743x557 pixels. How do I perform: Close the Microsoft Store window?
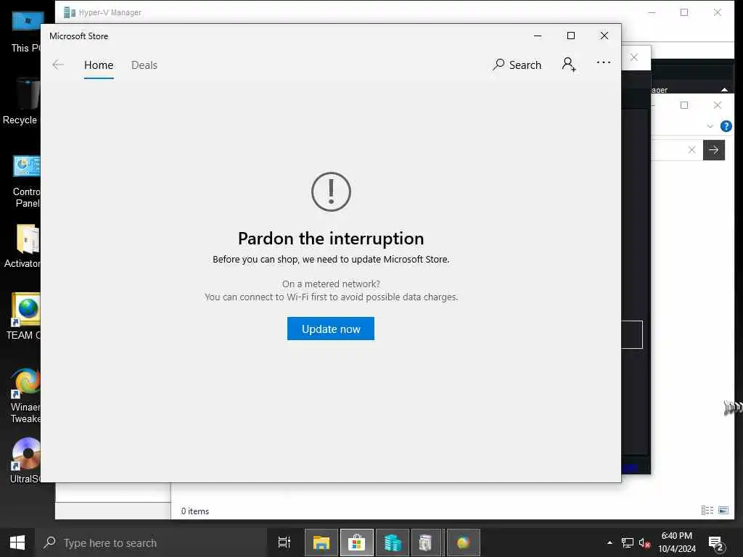(x=604, y=36)
